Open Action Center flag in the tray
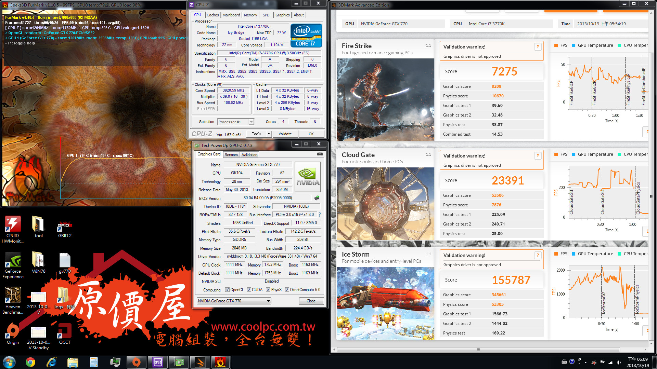657x369 pixels. 602,362
